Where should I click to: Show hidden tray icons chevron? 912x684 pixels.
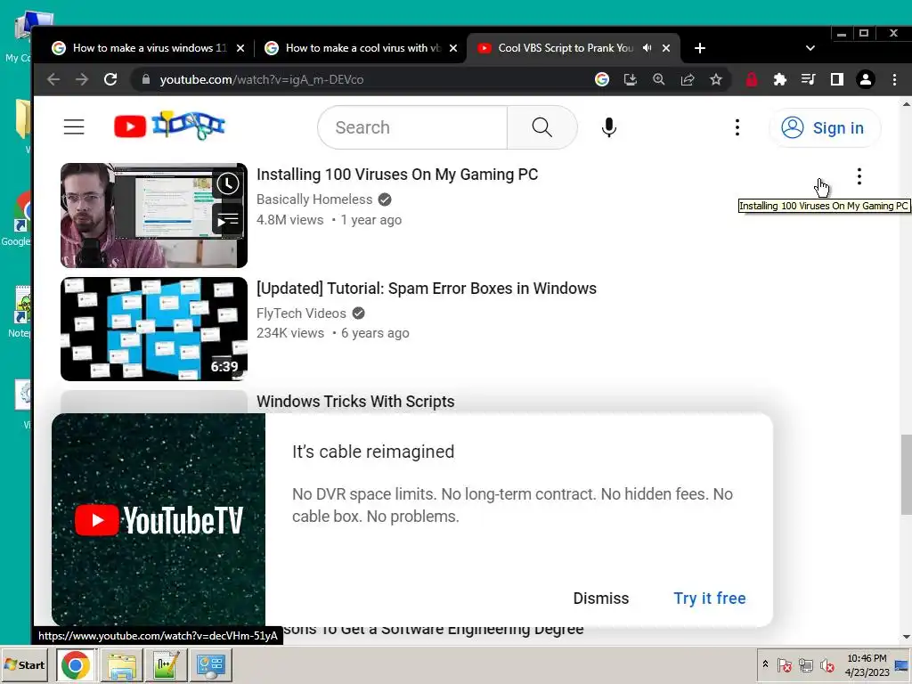pyautogui.click(x=765, y=664)
